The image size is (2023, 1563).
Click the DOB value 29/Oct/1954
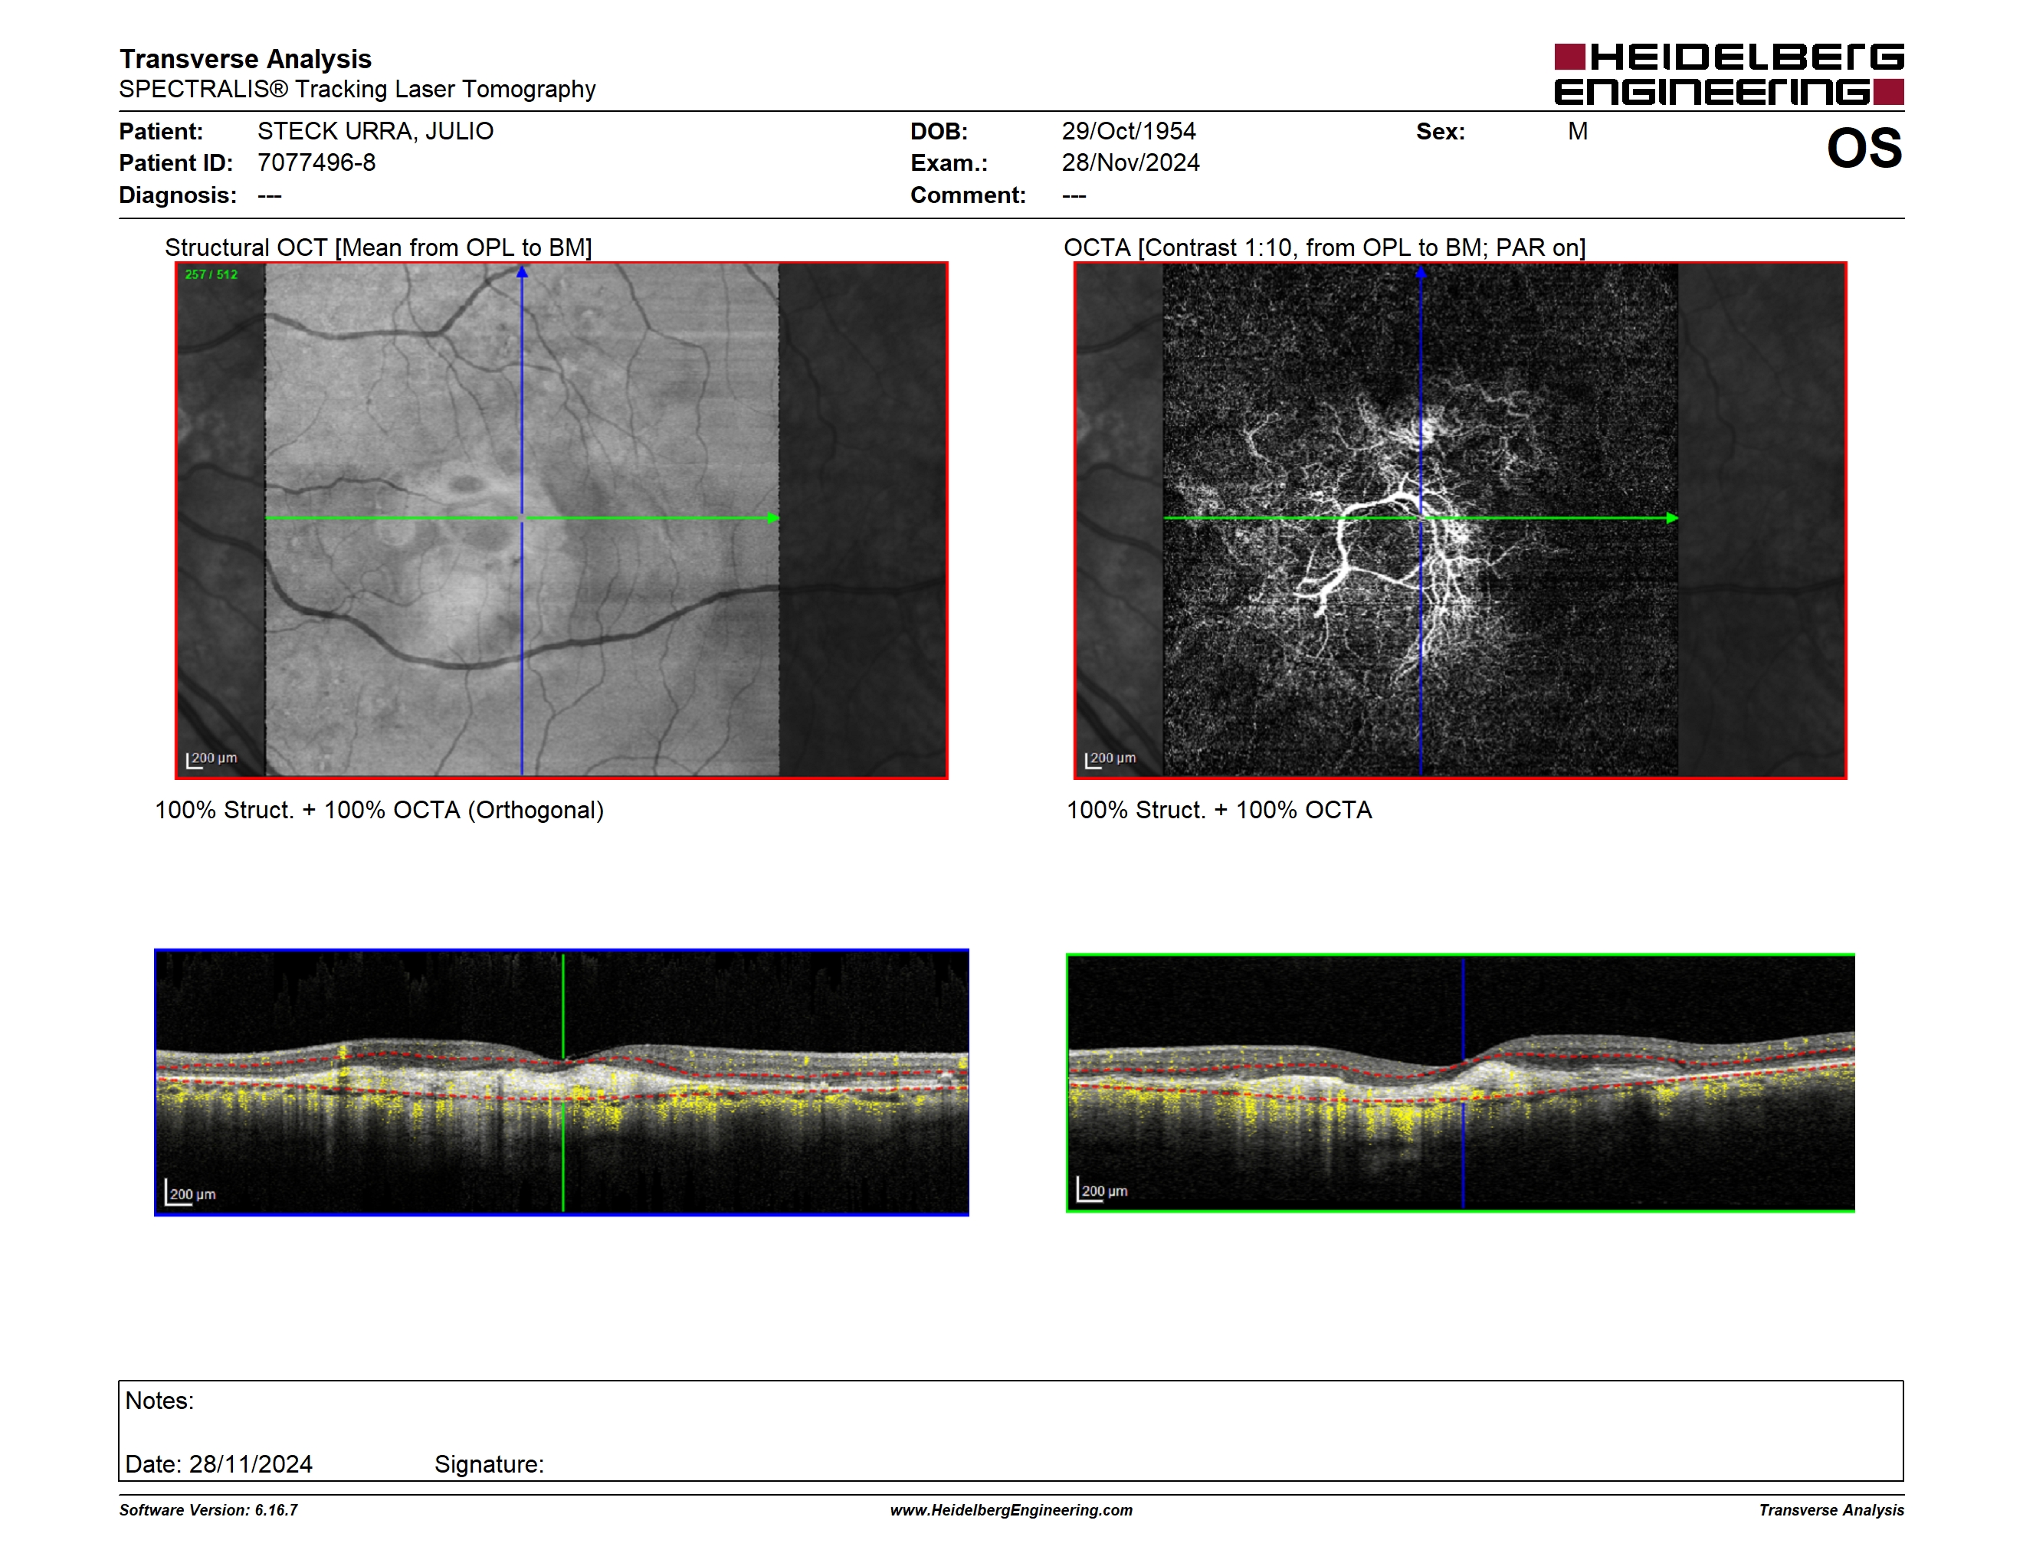coord(1128,132)
